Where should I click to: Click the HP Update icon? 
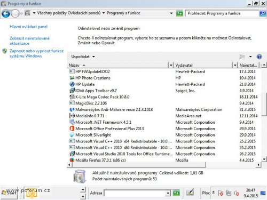72,84
